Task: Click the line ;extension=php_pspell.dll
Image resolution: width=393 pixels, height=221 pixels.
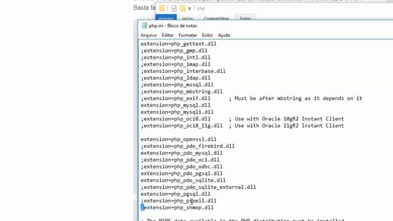Action: (179, 201)
